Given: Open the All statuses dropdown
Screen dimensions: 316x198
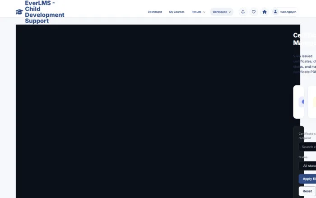Looking at the screenshot, I should point(307,166).
